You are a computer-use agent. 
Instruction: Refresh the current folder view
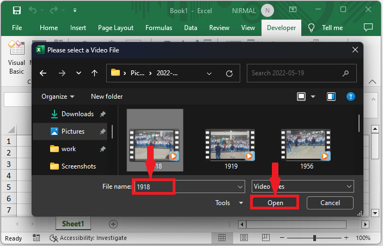point(229,73)
